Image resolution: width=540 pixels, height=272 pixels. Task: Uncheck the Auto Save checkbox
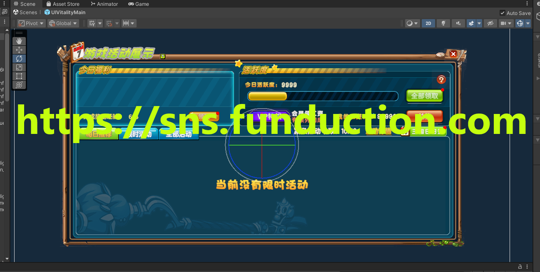(x=503, y=13)
